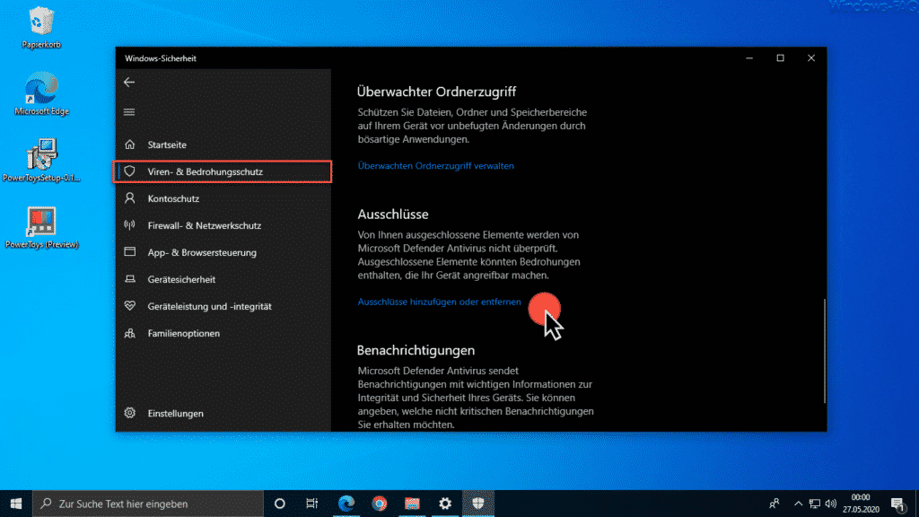919x517 pixels.
Task: Open Task View in taskbar
Action: (311, 504)
